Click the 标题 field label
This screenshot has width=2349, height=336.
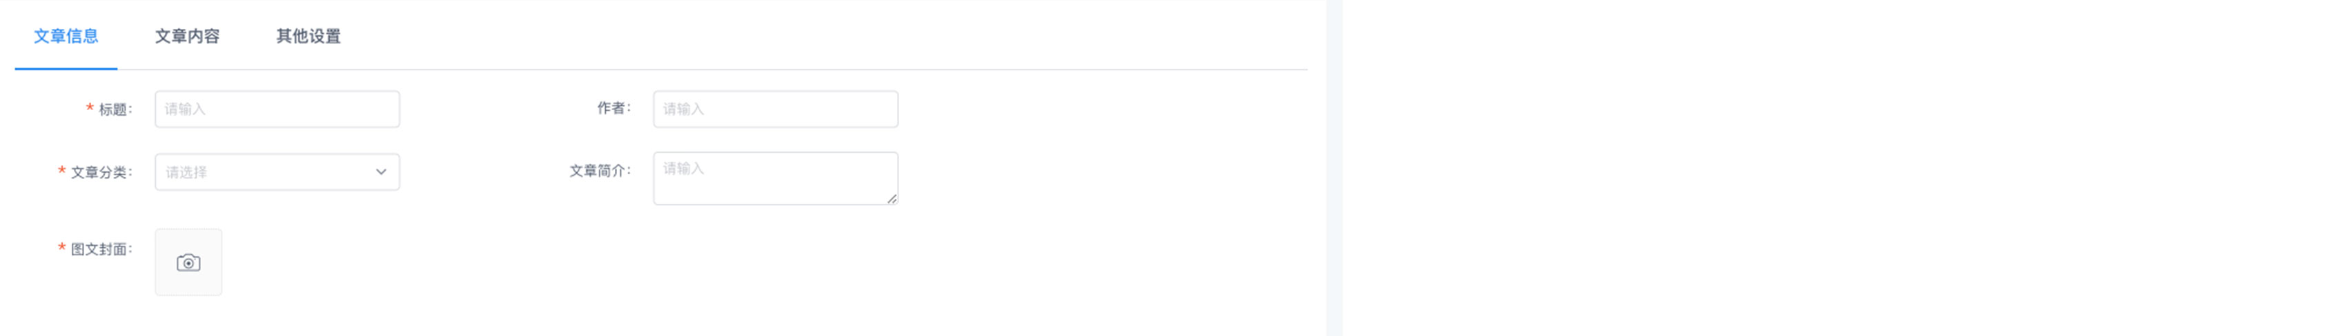[x=115, y=109]
